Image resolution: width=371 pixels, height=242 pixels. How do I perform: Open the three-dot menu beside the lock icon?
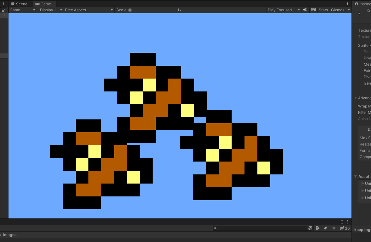coord(347,222)
